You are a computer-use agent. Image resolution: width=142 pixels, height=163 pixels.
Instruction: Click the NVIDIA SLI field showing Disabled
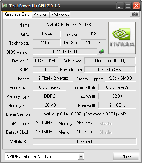pyautogui.click(x=84, y=141)
